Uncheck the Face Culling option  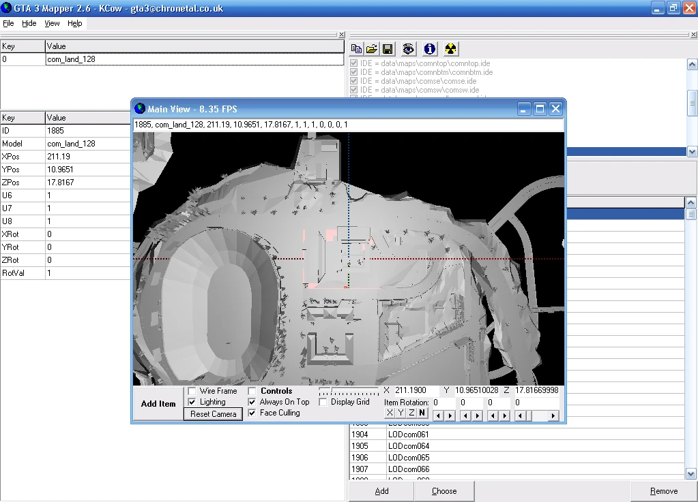(x=252, y=413)
